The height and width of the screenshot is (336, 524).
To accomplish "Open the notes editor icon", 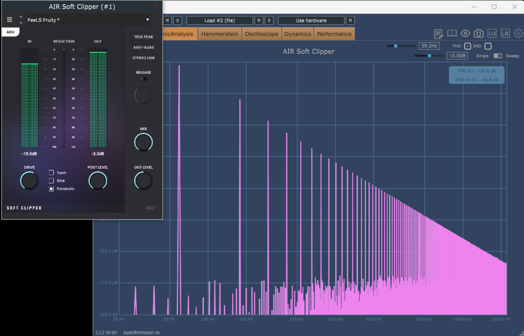I will coord(439,34).
